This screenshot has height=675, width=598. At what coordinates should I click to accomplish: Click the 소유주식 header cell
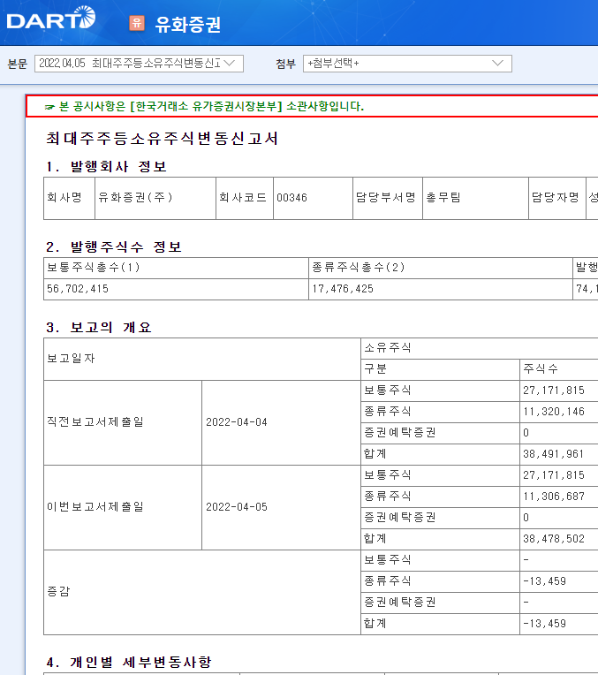tap(479, 348)
